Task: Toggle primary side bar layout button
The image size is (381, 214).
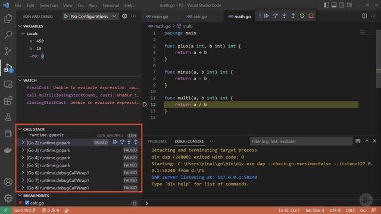Action: tap(326, 5)
